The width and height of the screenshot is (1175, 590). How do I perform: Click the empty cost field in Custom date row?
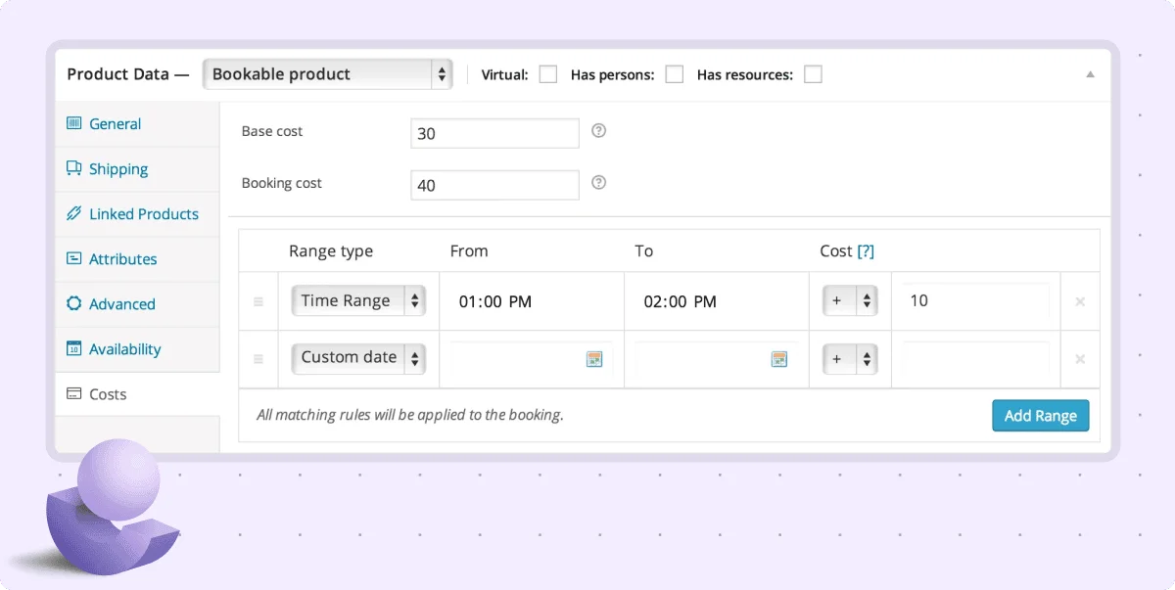point(975,358)
